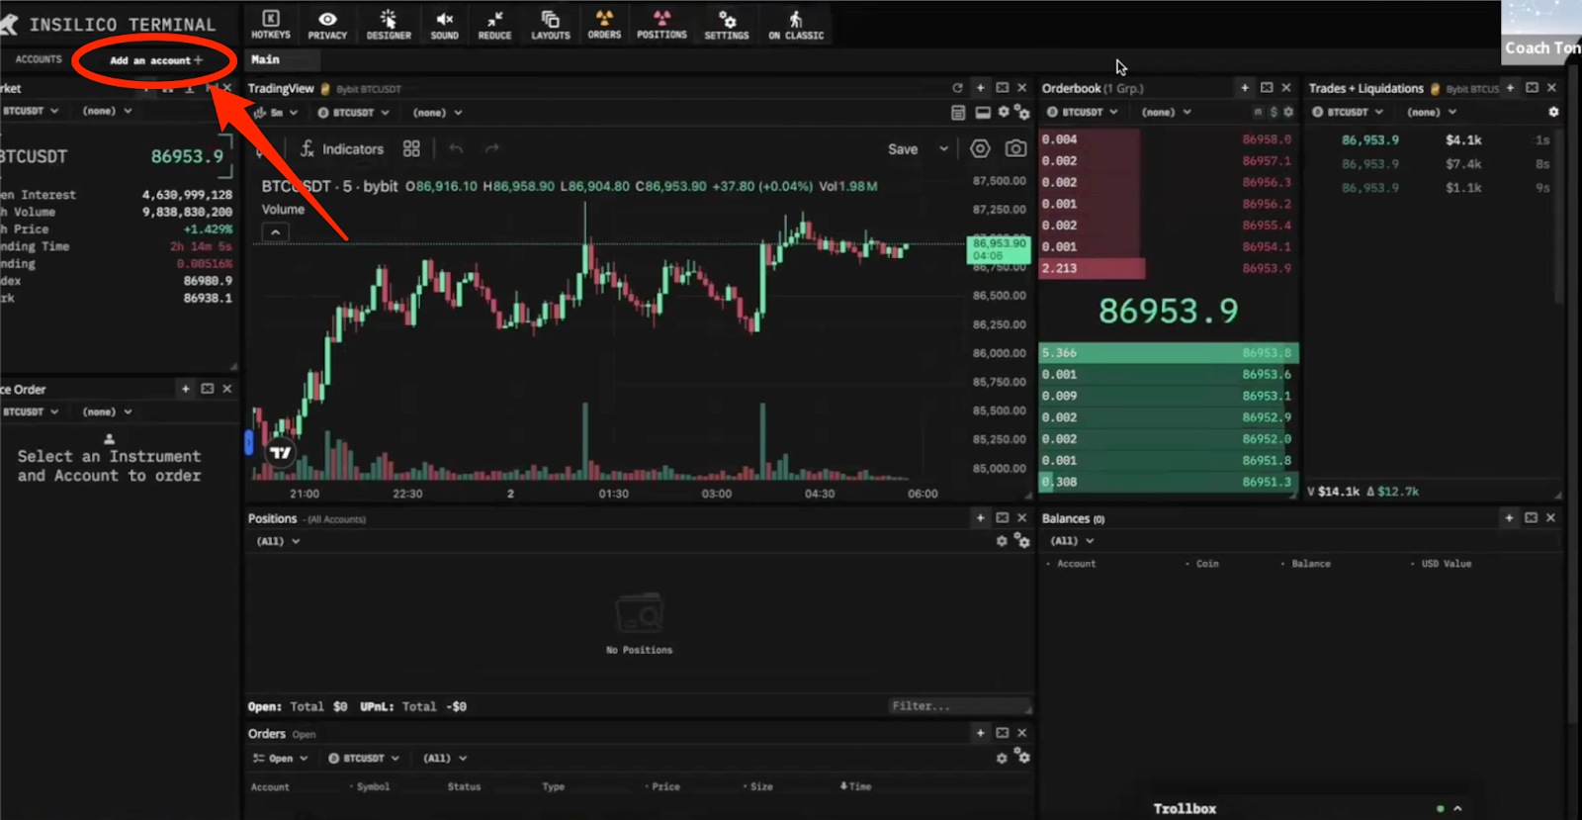Image resolution: width=1582 pixels, height=820 pixels.
Task: Click the TradingView logo on chart
Action: (x=280, y=453)
